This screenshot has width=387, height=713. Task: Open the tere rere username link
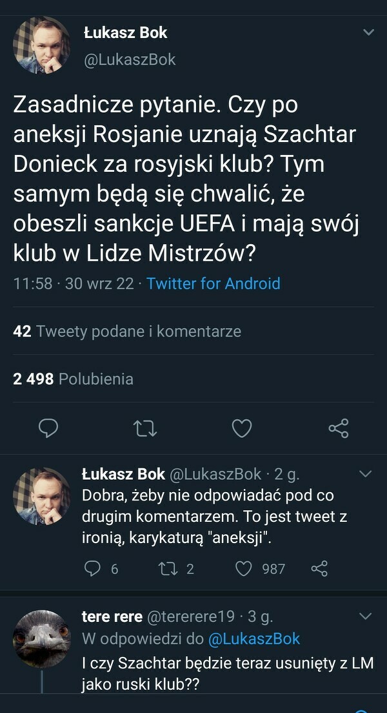coord(112,617)
